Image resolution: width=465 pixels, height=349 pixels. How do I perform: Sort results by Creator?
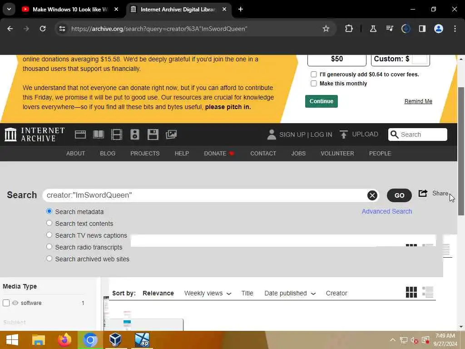336,293
